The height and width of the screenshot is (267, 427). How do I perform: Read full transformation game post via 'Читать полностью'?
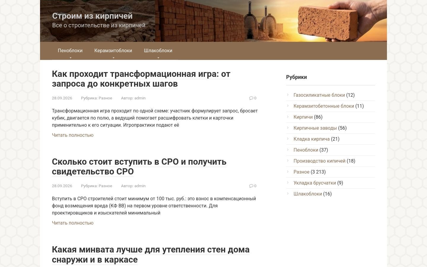(x=73, y=135)
